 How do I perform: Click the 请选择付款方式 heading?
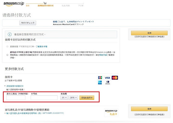[16, 15]
